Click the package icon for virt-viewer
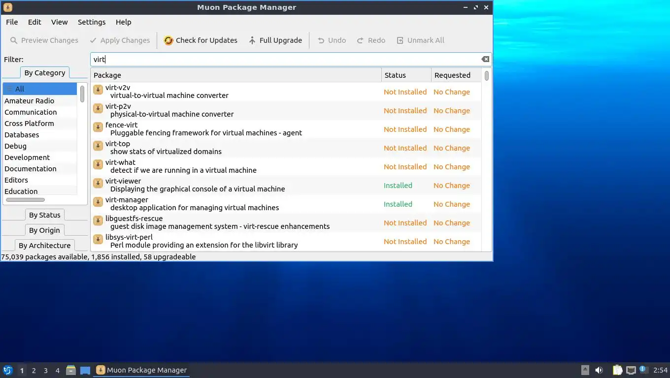 pos(98,183)
